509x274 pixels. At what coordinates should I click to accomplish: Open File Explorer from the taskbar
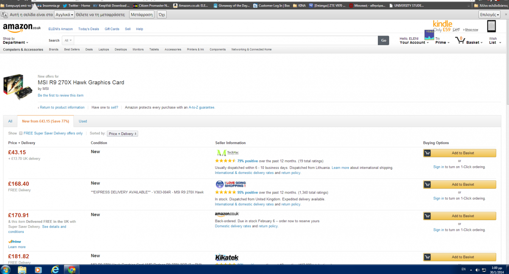(22, 269)
